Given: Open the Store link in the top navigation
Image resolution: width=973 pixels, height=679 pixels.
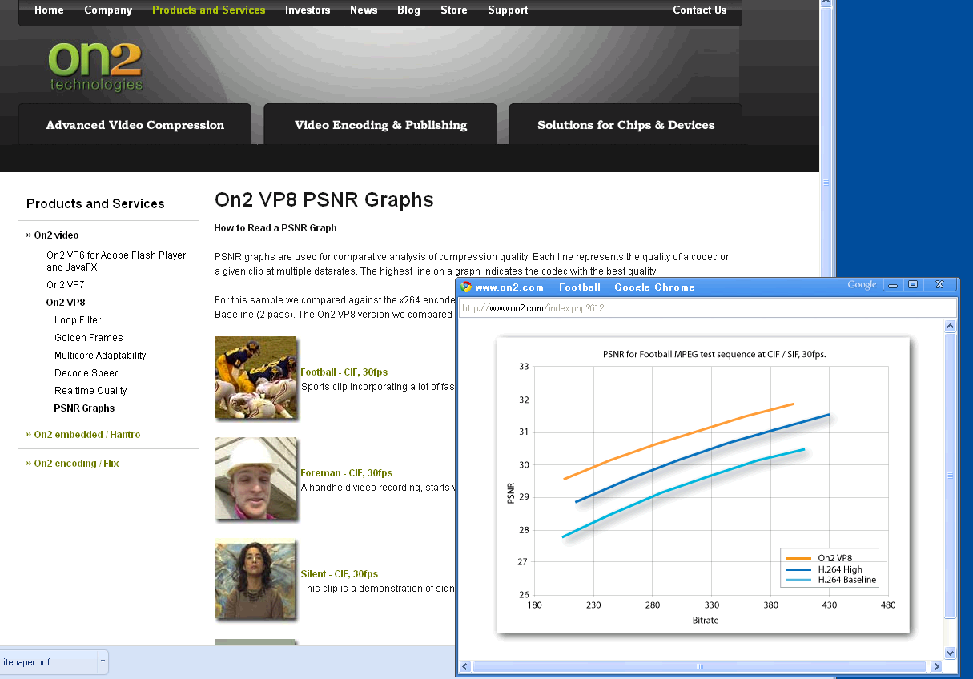Looking at the screenshot, I should point(454,10).
